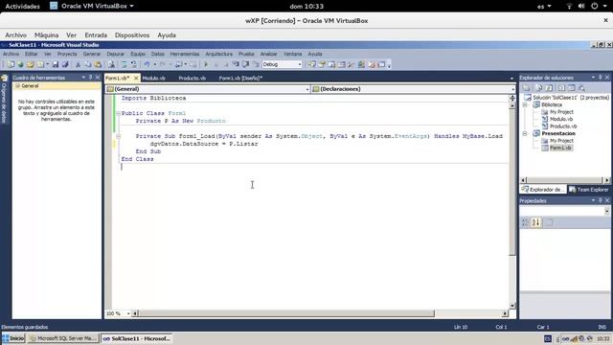Open the Archivo menu in Visual Studio
The image size is (613, 345).
coord(11,54)
